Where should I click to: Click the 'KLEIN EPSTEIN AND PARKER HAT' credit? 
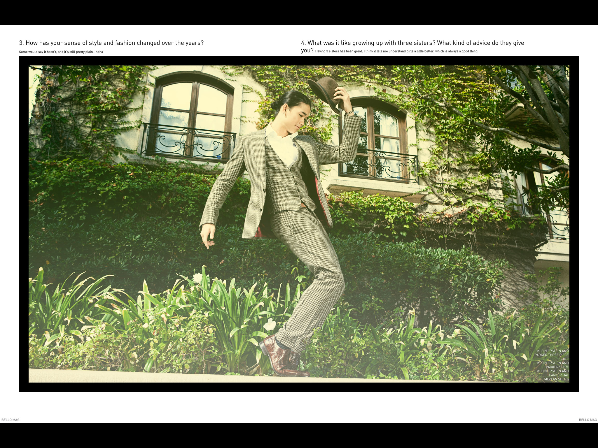[x=553, y=373]
